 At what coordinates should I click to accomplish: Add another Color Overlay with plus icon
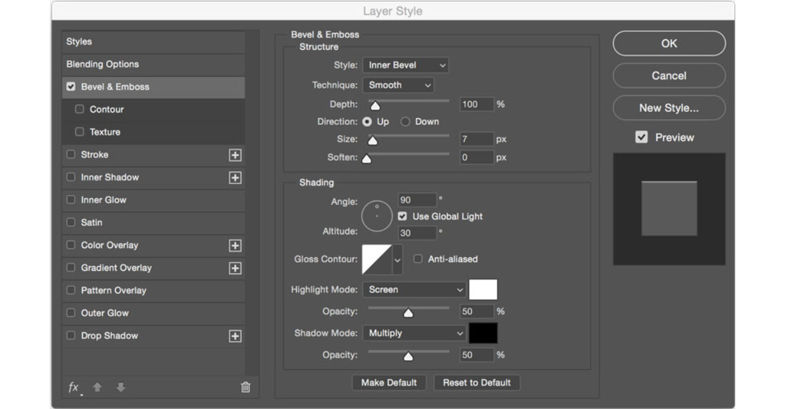[235, 245]
